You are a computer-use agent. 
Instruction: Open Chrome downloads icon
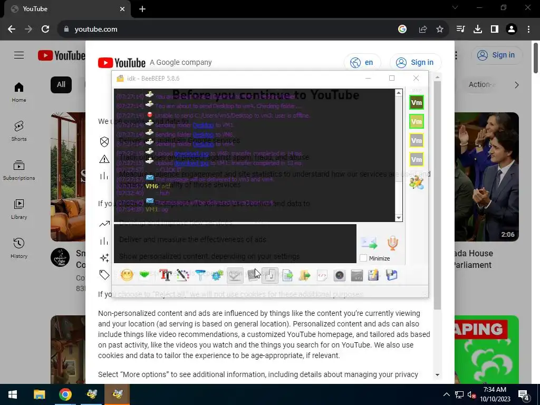tap(478, 30)
